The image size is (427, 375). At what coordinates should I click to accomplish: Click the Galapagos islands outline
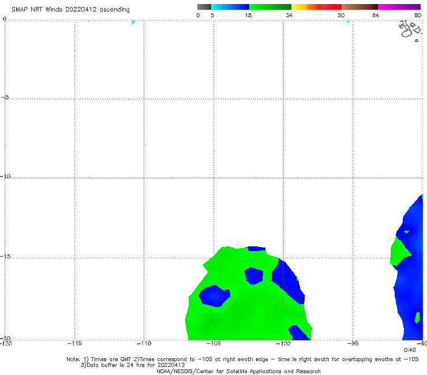[411, 30]
